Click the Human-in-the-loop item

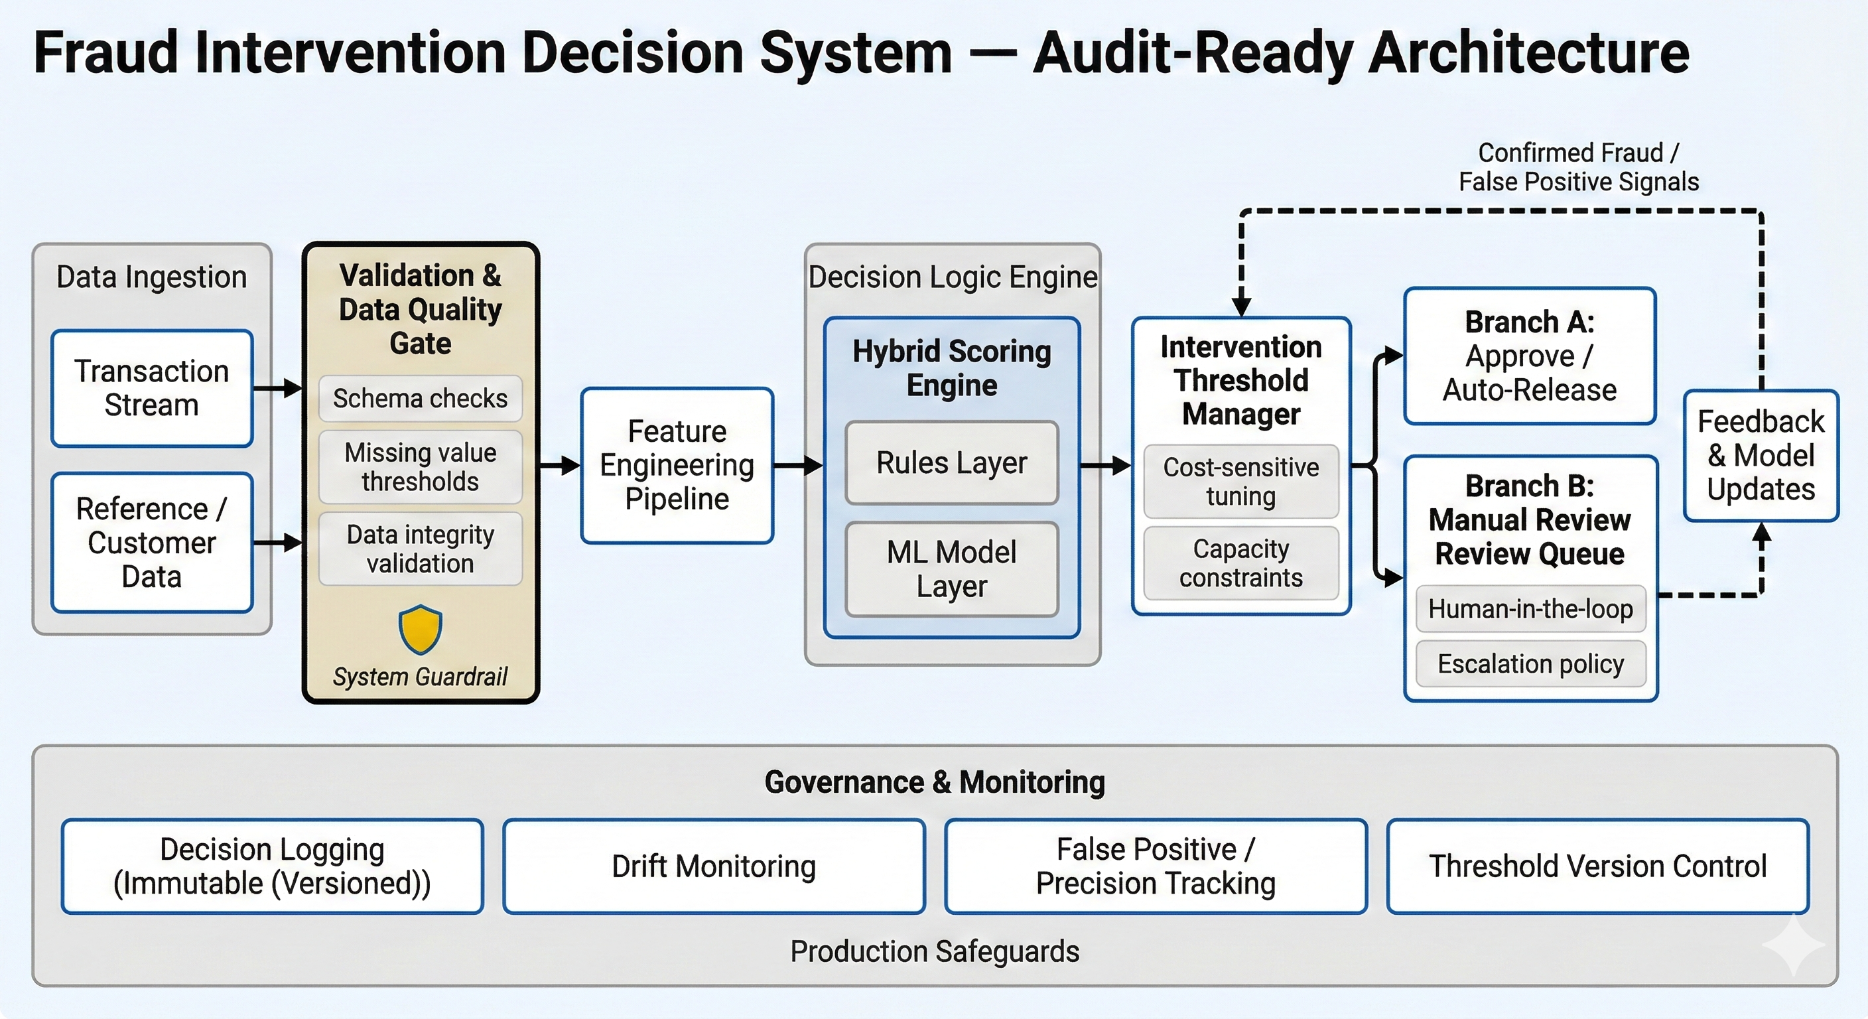(1531, 608)
